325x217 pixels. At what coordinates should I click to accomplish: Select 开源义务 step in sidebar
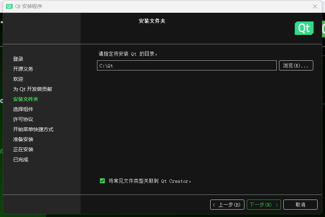coord(23,69)
